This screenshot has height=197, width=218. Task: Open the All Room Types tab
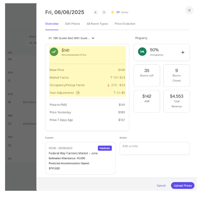point(97,24)
